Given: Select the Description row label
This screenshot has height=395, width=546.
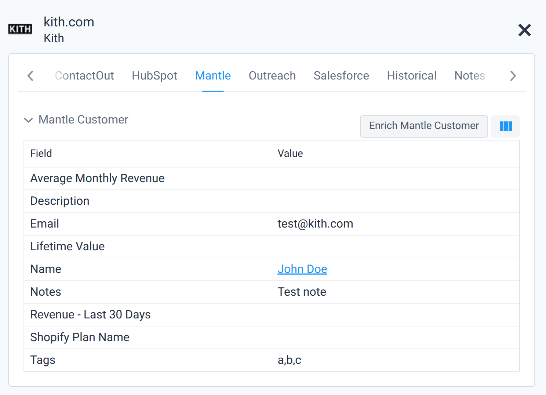Looking at the screenshot, I should pyautogui.click(x=60, y=201).
